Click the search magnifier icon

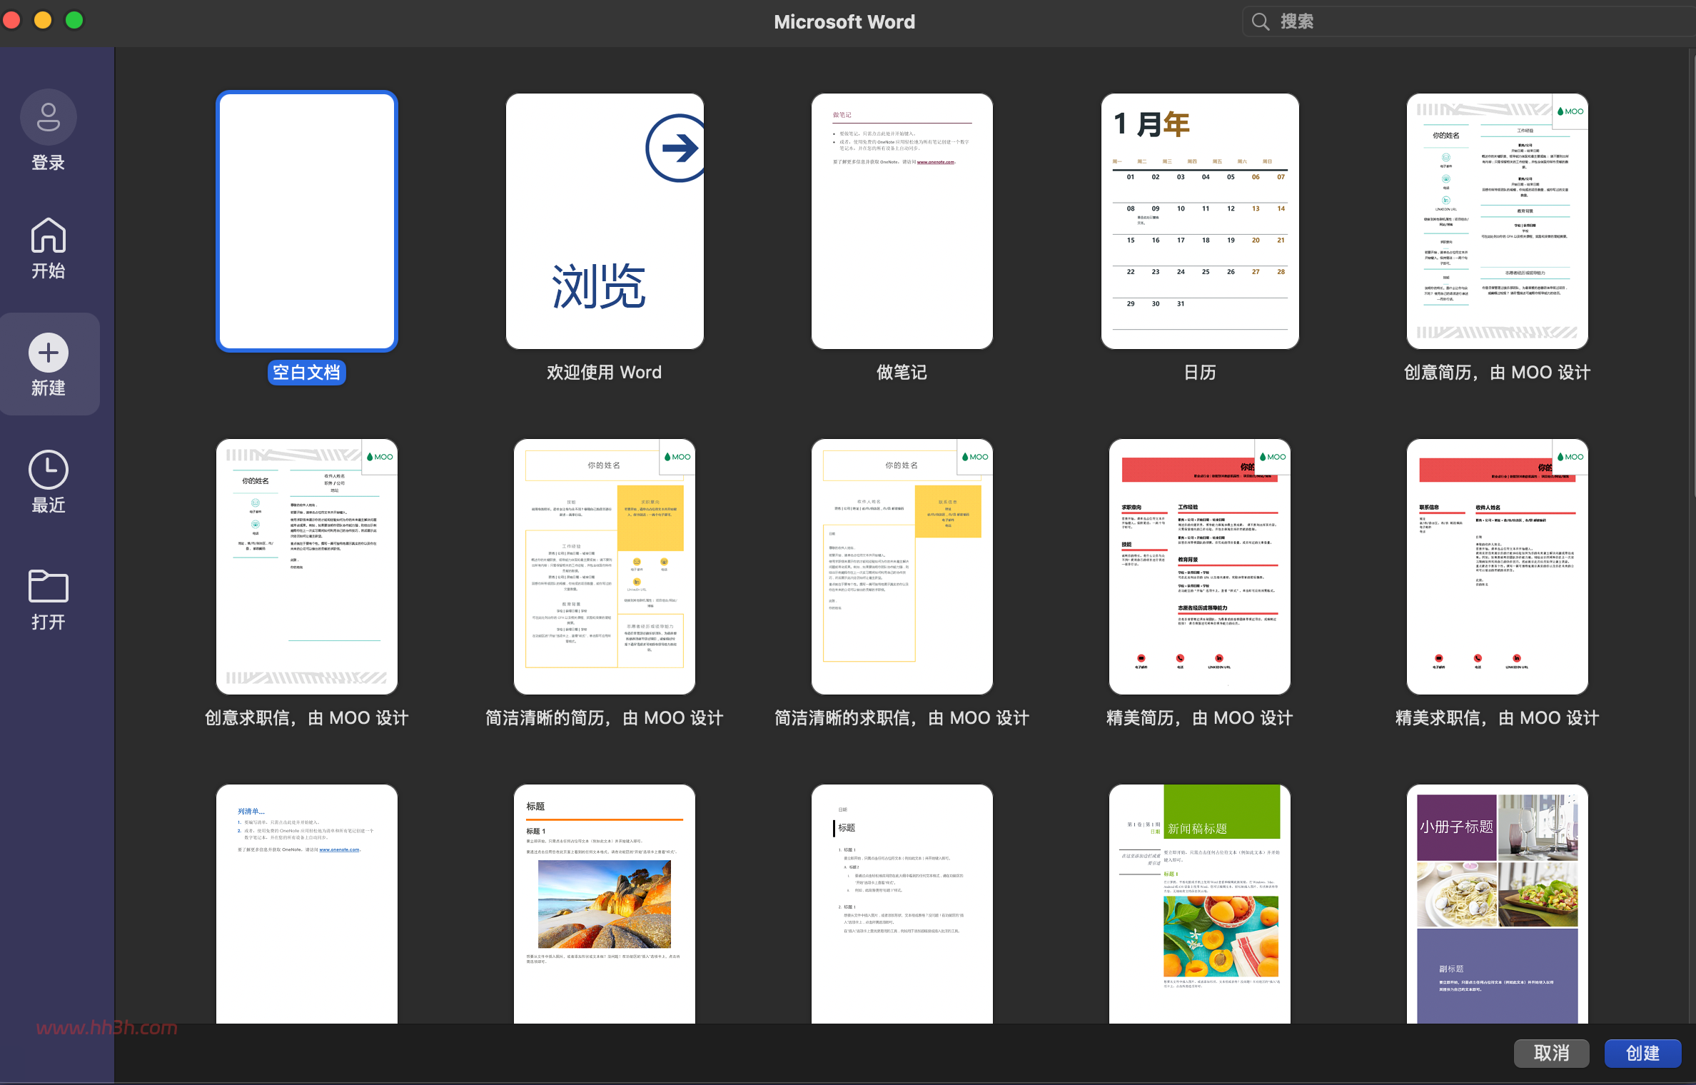click(1261, 21)
